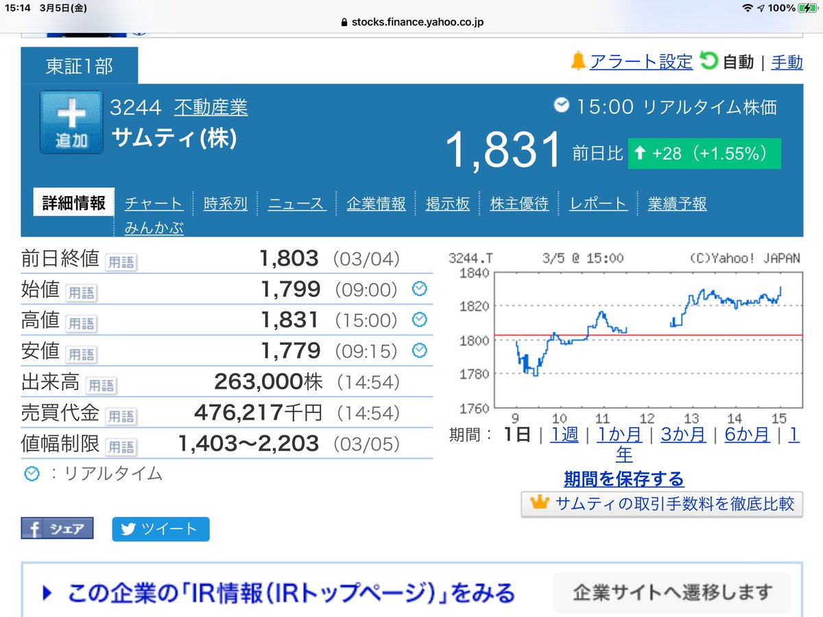Switch chart period to 1か月
Viewport: 823px width, 617px height.
click(x=619, y=435)
